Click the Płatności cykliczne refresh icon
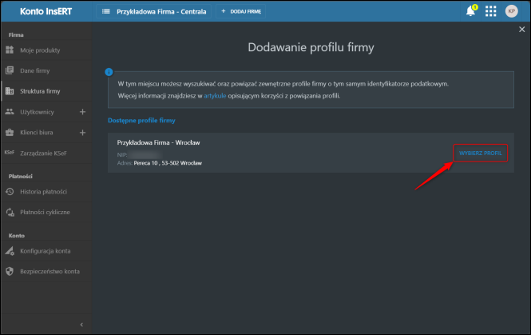 pyautogui.click(x=10, y=212)
